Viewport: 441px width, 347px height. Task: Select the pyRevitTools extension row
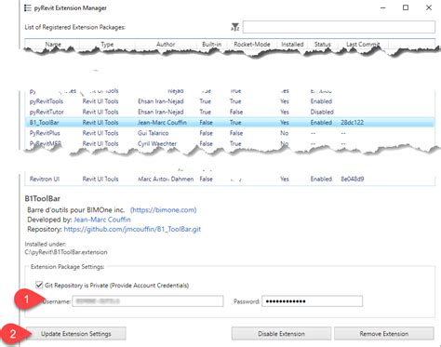pos(230,101)
